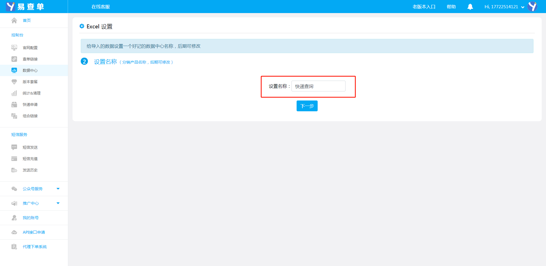Click the 帮助 link in header
This screenshot has height=266, width=546.
(x=451, y=7)
